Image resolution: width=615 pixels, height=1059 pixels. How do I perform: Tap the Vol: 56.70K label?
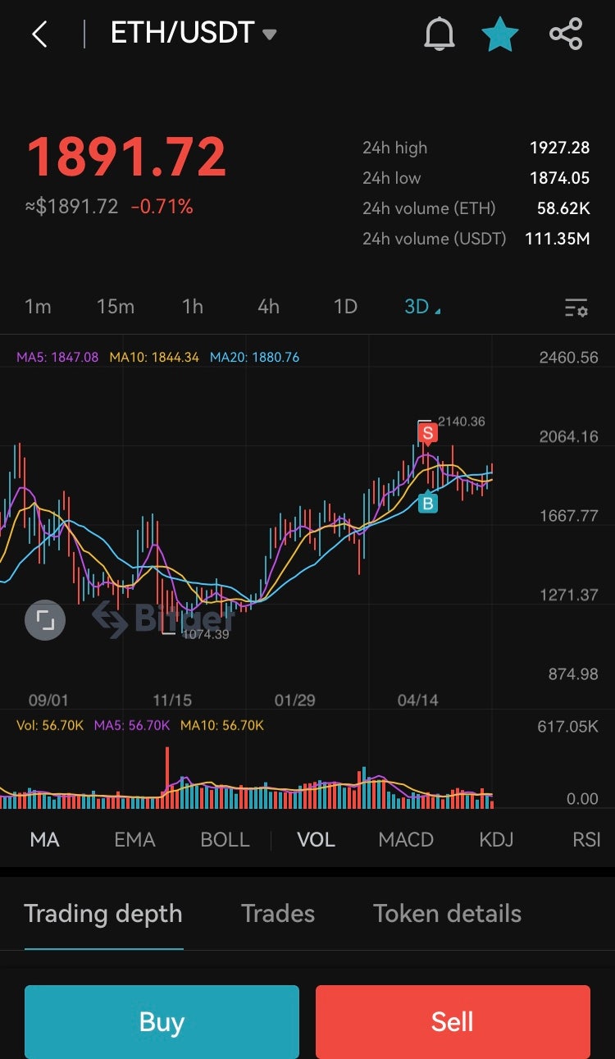pyautogui.click(x=50, y=725)
